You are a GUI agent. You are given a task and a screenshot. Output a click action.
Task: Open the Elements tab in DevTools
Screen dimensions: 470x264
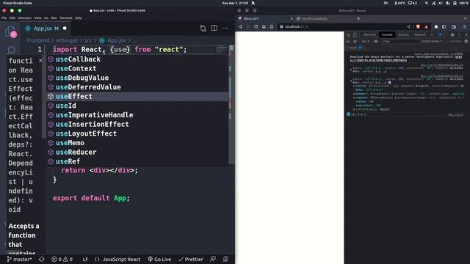[x=369, y=34]
